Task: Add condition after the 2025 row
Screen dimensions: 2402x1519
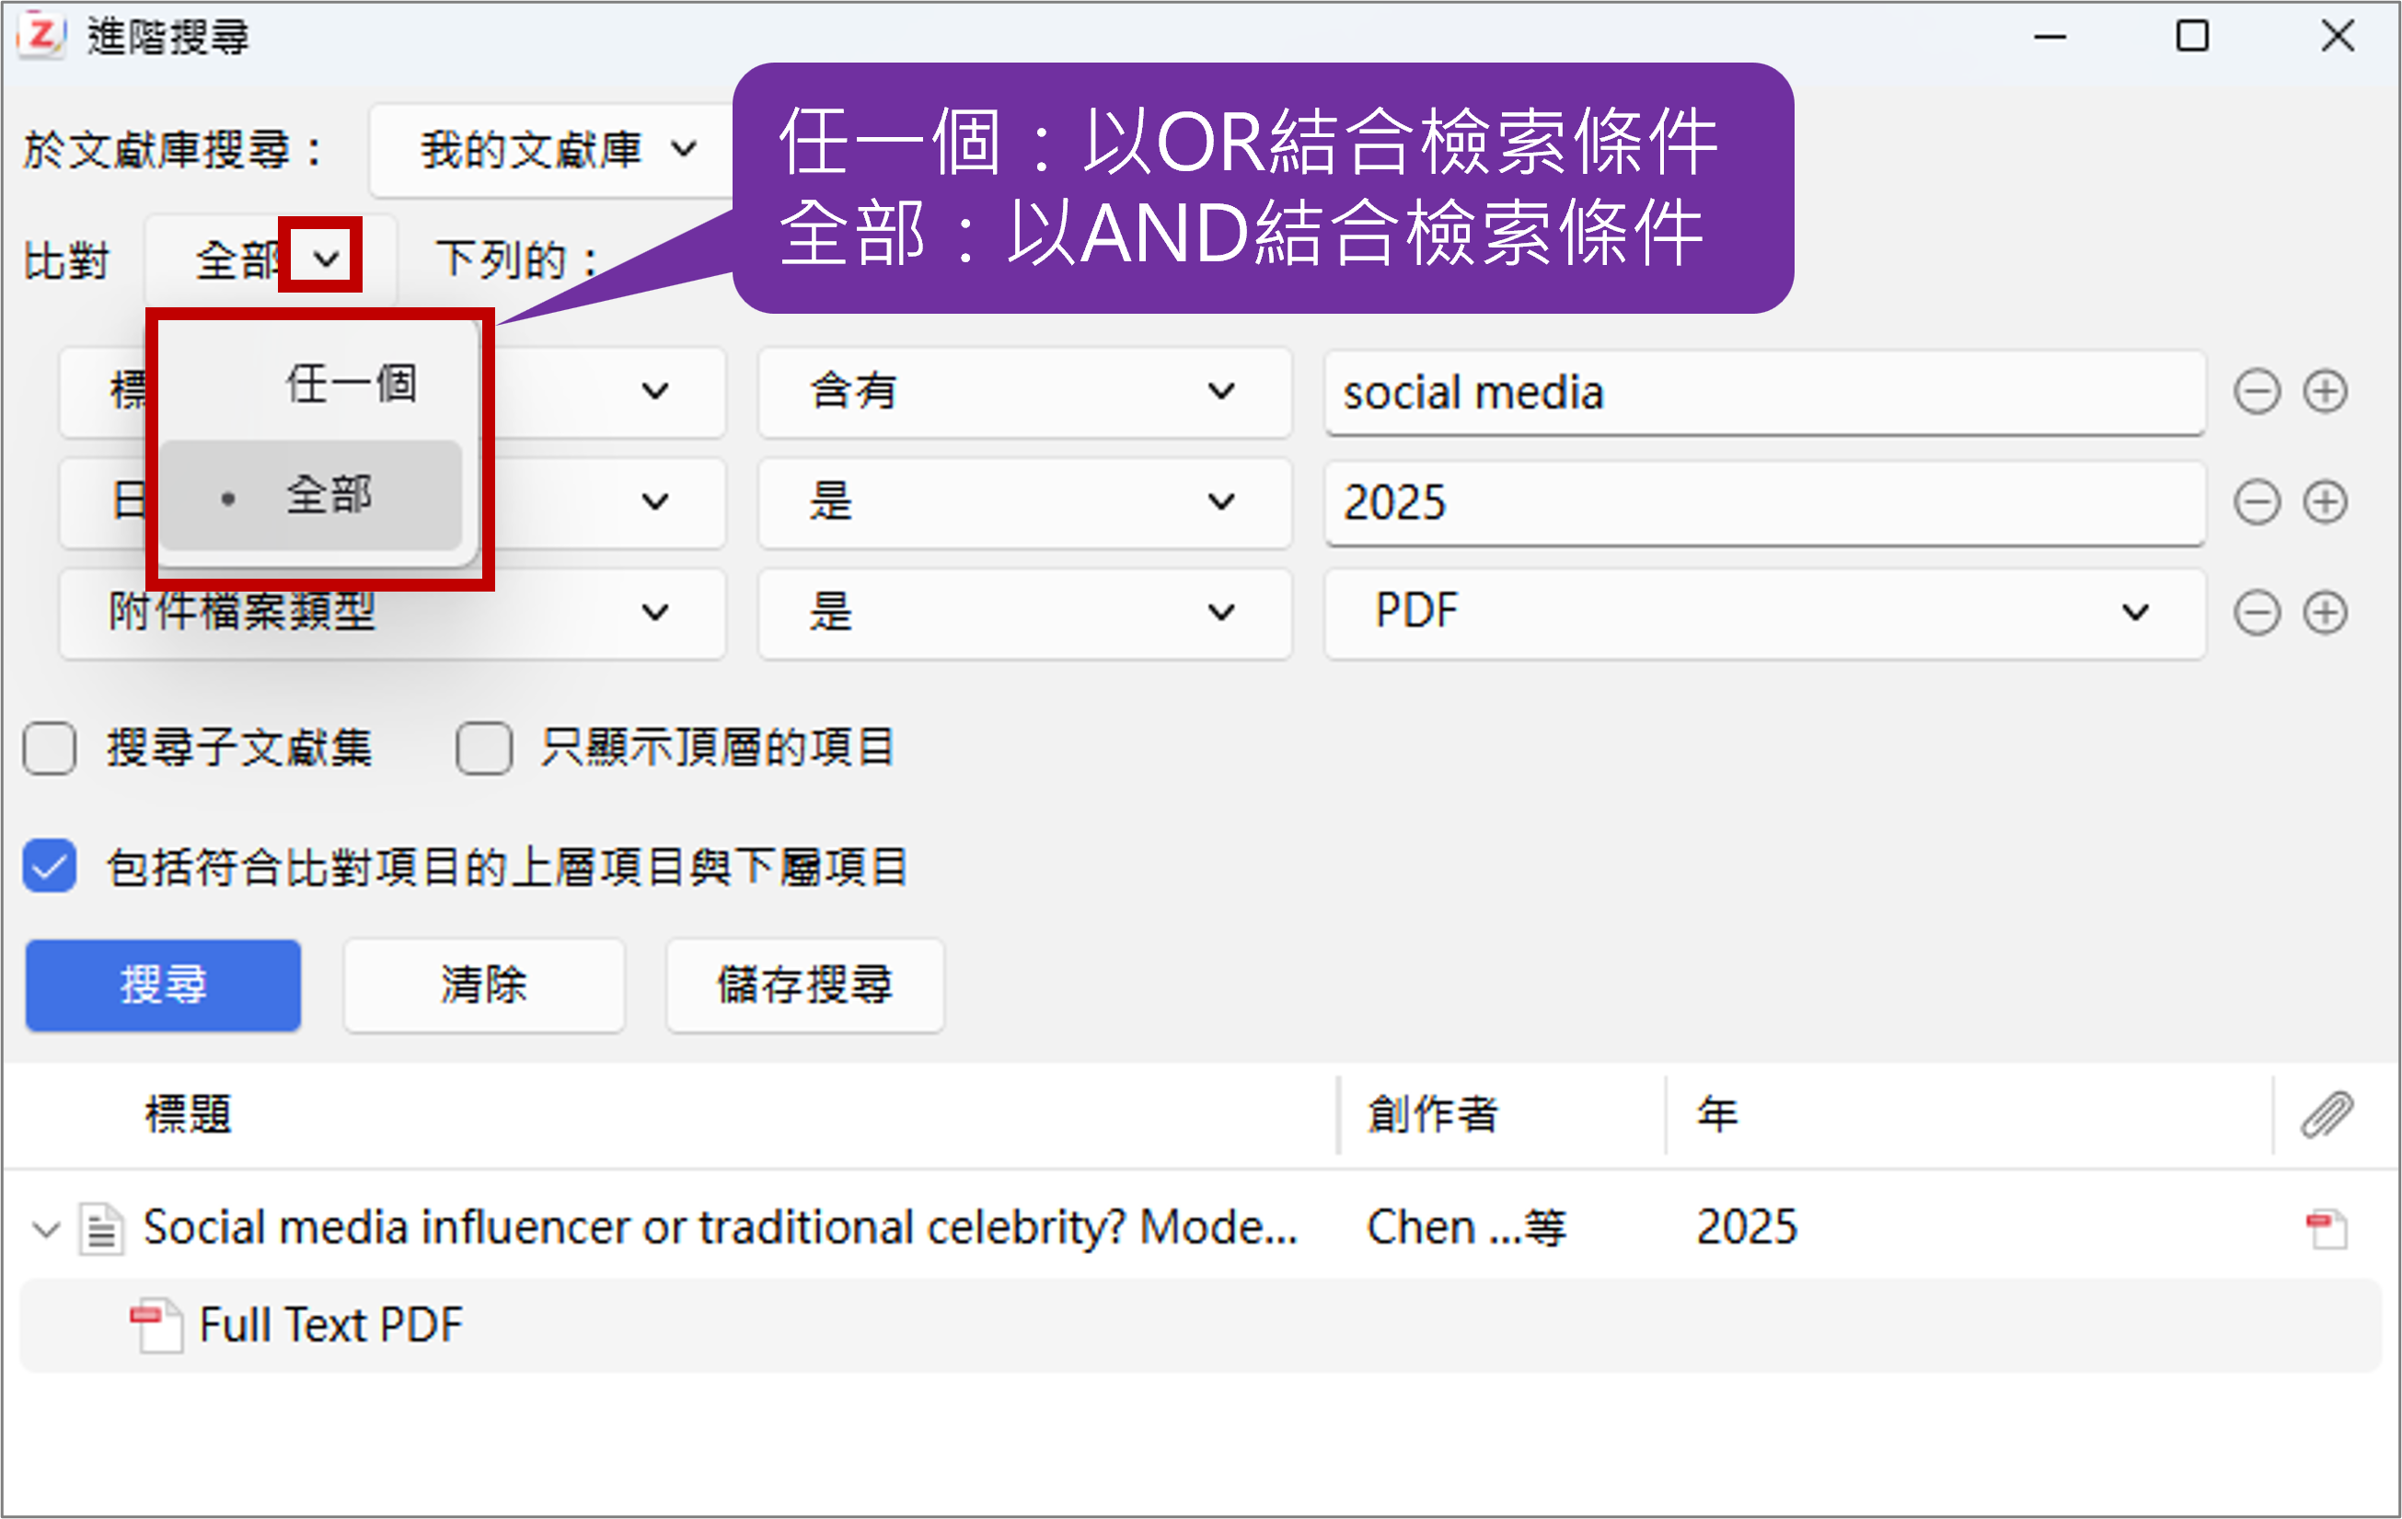Action: click(x=2326, y=501)
